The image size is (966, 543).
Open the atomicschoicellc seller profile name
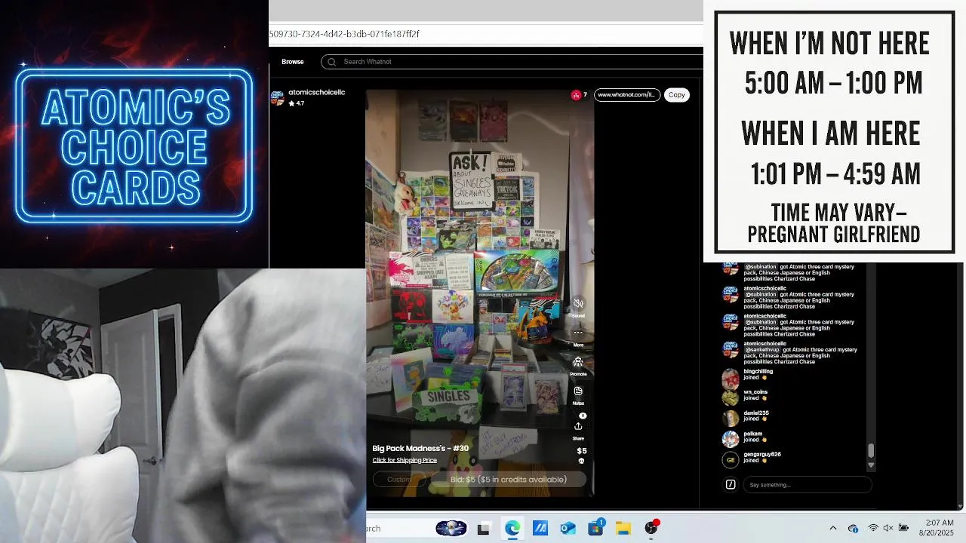pyautogui.click(x=316, y=92)
